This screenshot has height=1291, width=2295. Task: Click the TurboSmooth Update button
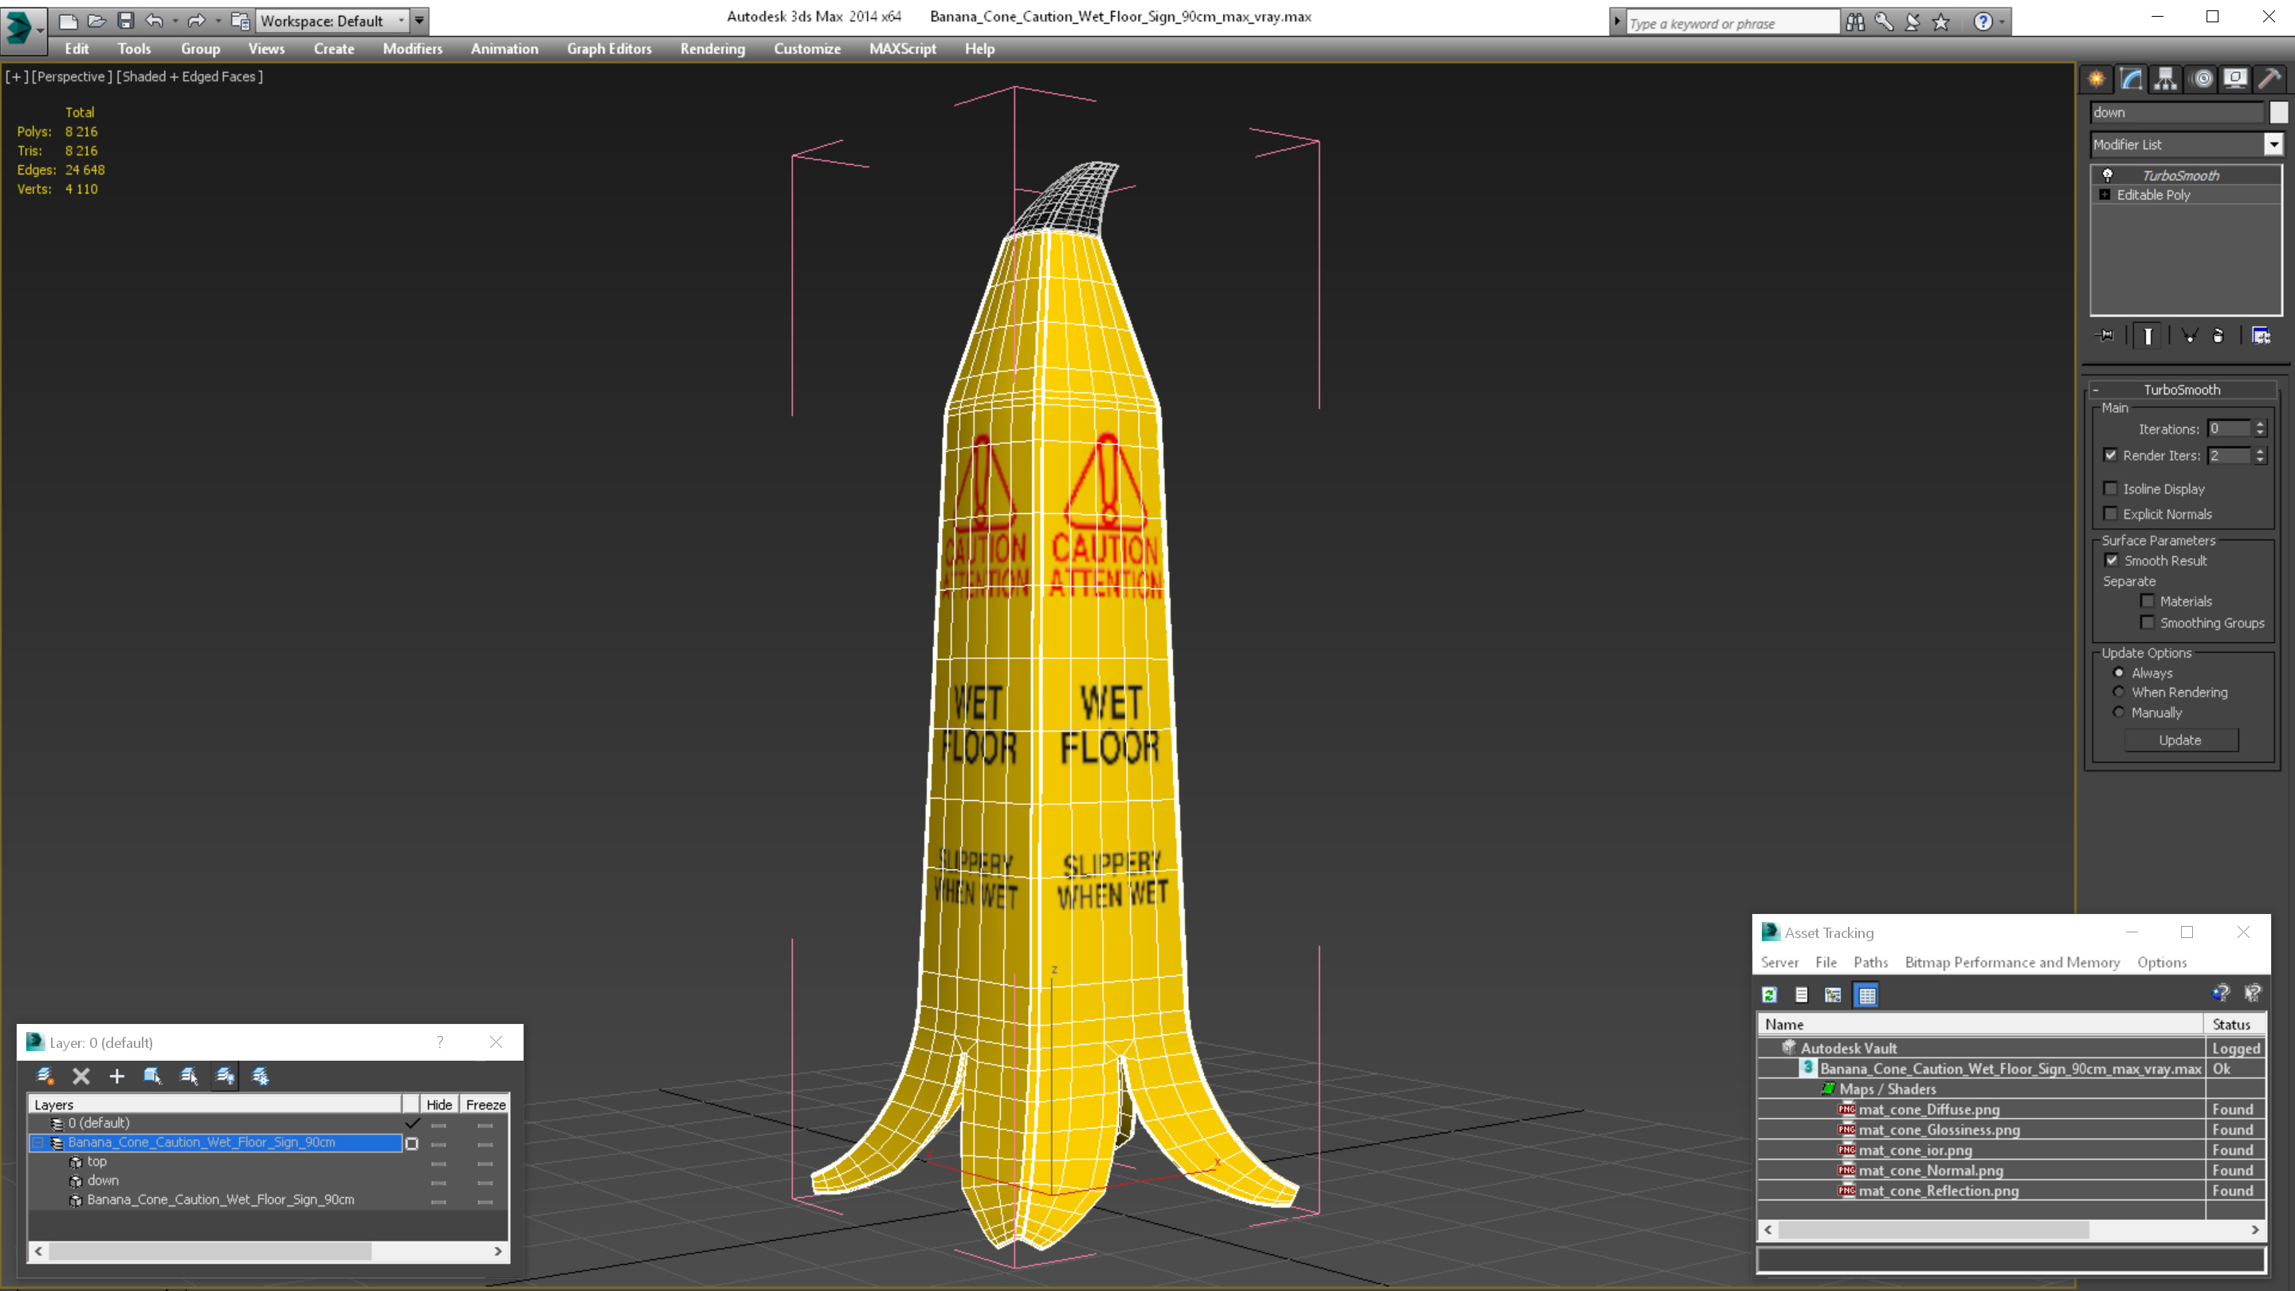pyautogui.click(x=2180, y=740)
